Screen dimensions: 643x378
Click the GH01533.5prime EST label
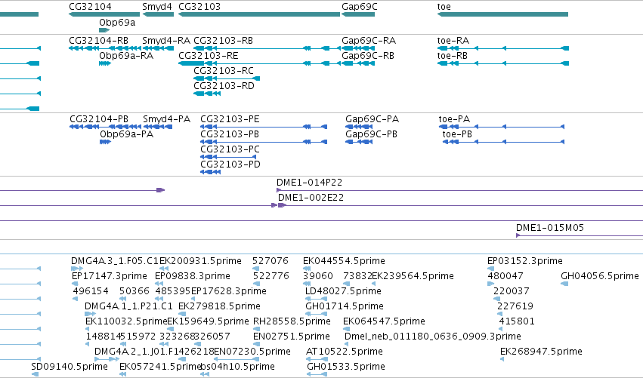click(346, 367)
